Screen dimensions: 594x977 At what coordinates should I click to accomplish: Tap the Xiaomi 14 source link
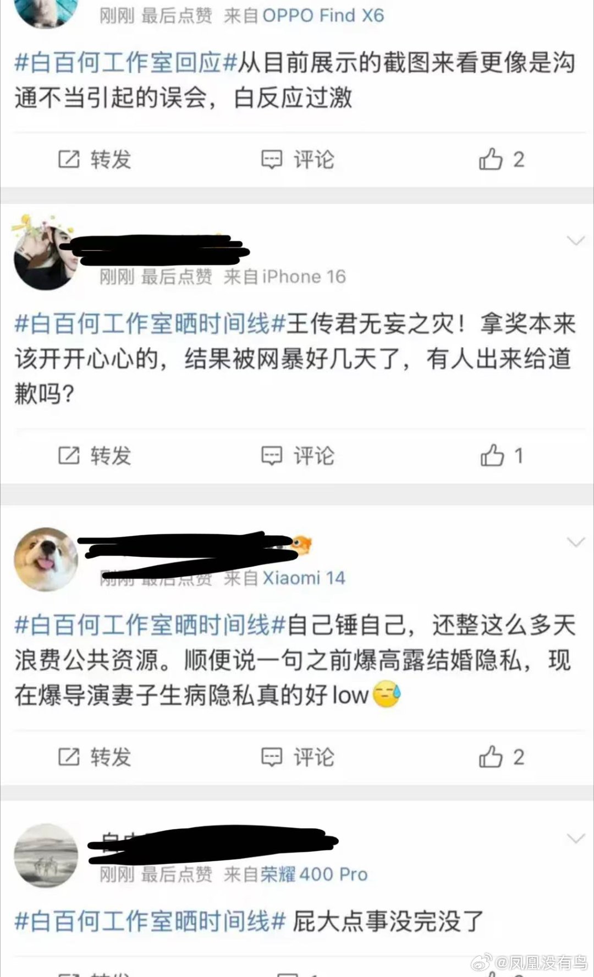coord(304,578)
